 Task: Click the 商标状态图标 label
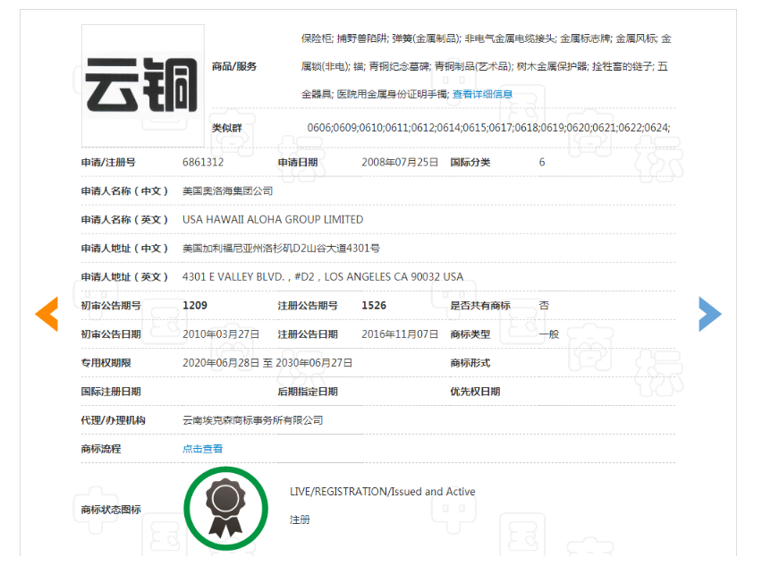(x=111, y=510)
